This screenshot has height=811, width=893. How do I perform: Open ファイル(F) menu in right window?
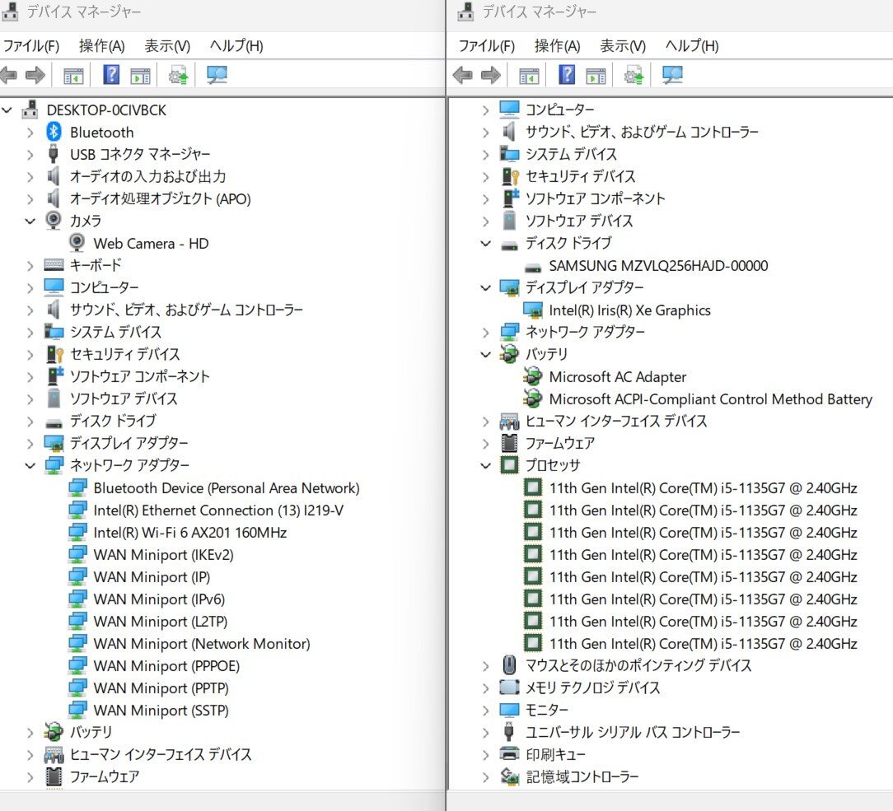coord(486,45)
